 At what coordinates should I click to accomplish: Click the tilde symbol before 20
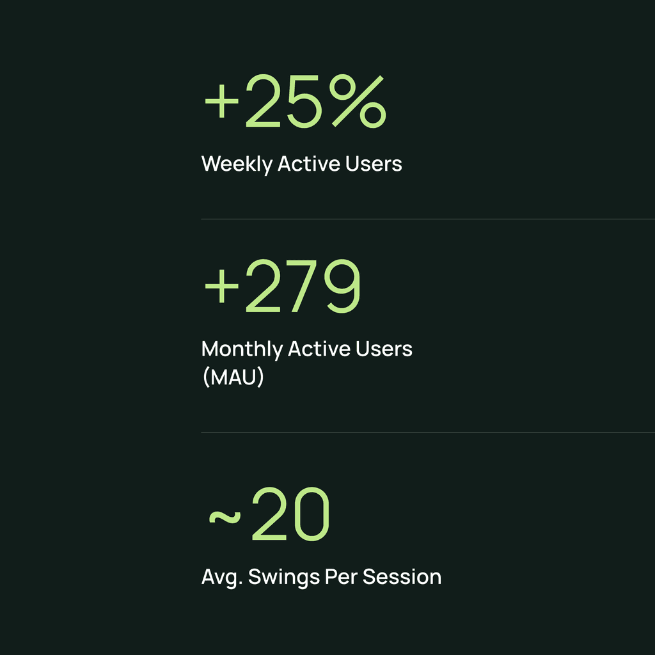pos(225,517)
